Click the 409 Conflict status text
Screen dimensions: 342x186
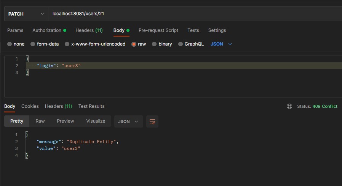click(x=325, y=106)
